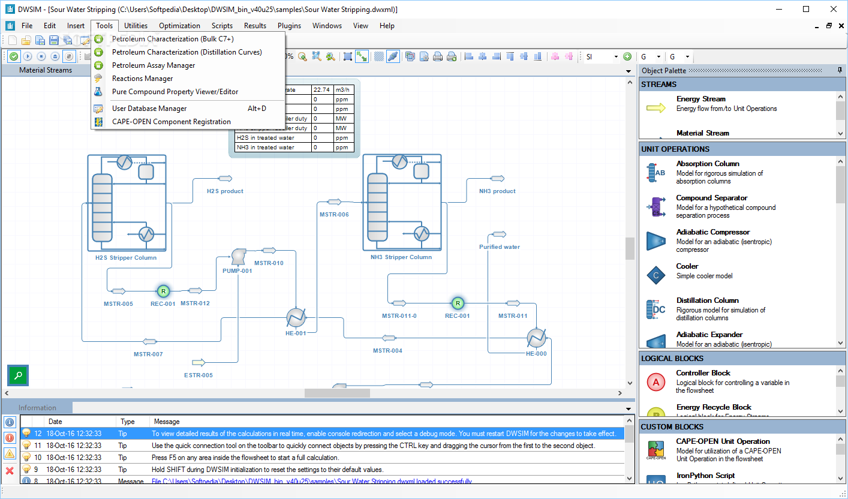848x499 pixels.
Task: Open Pure Compound Property Viewer/Editor
Action: point(188,92)
